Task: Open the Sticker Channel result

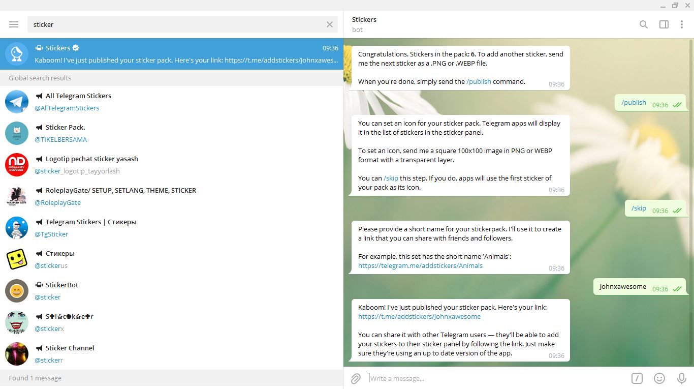Action: (x=172, y=354)
